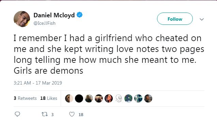
Task: Expand the tweet options chevron
Action: coord(202,19)
